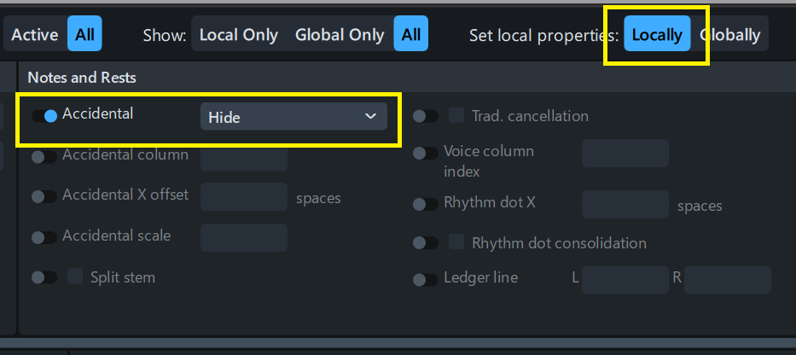This screenshot has width=796, height=355.
Task: Click the Accidental scale input field
Action: point(244,237)
